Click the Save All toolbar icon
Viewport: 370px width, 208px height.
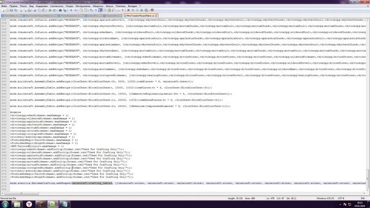[16, 10]
